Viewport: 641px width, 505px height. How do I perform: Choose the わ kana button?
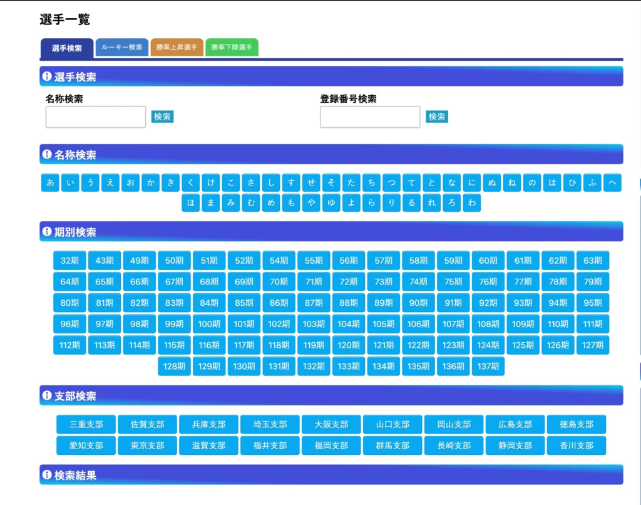(471, 203)
